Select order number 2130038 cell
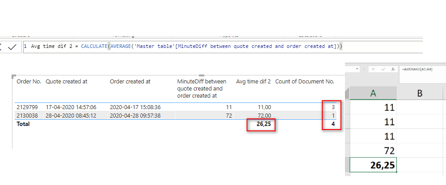 (x=27, y=116)
